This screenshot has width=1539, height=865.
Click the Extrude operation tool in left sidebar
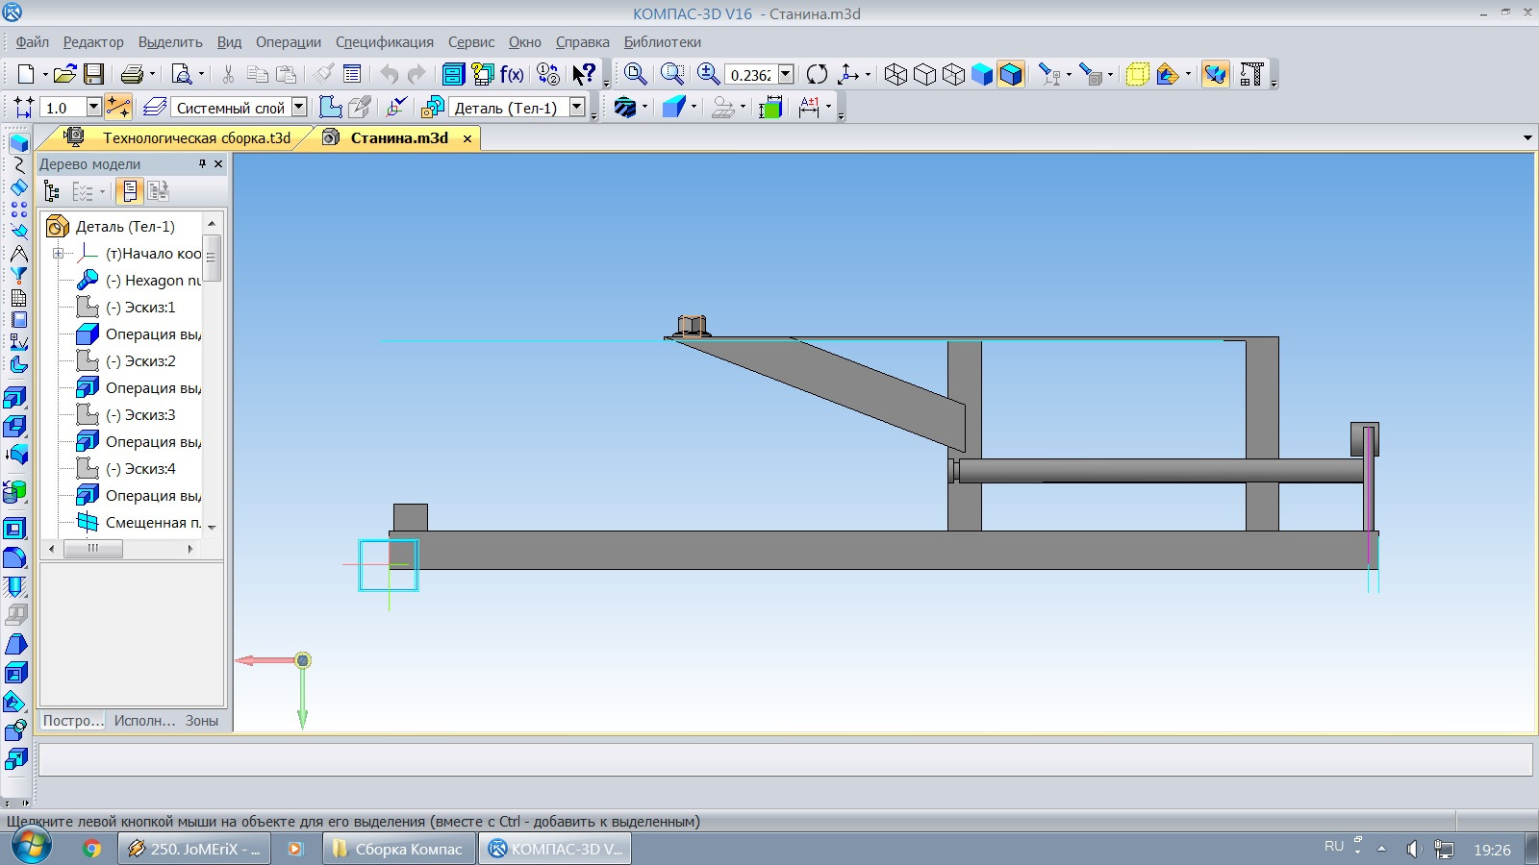pyautogui.click(x=15, y=398)
